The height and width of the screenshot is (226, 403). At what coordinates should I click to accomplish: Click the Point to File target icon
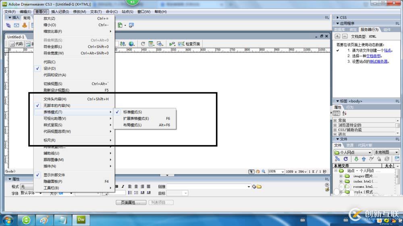(x=254, y=187)
